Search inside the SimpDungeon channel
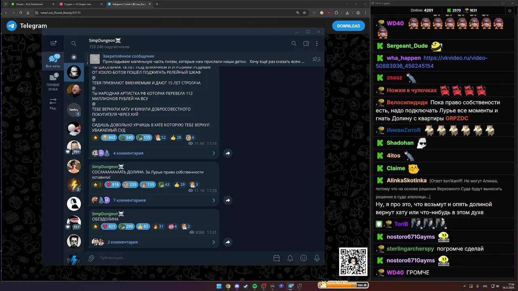The width and height of the screenshot is (518, 291). [x=294, y=44]
